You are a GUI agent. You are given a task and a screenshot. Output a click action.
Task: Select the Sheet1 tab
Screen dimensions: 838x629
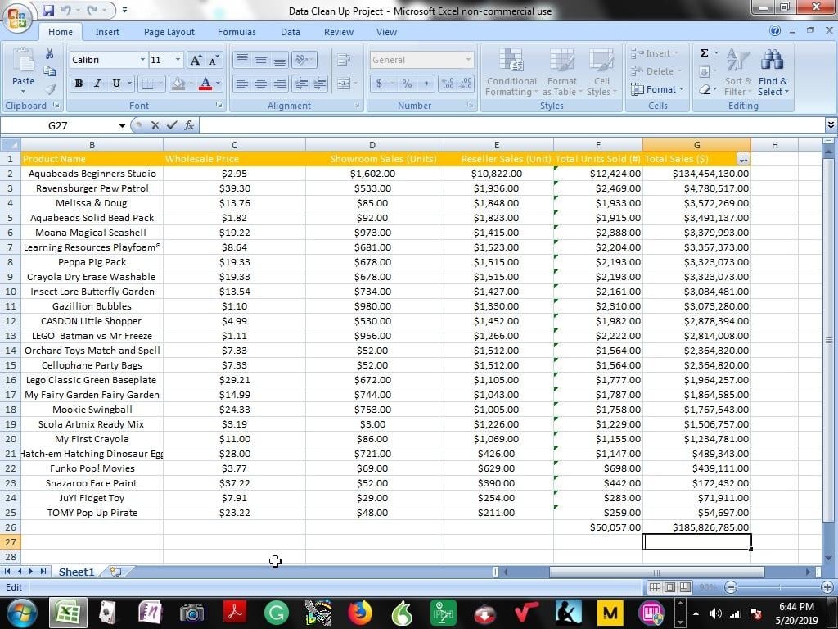(76, 572)
